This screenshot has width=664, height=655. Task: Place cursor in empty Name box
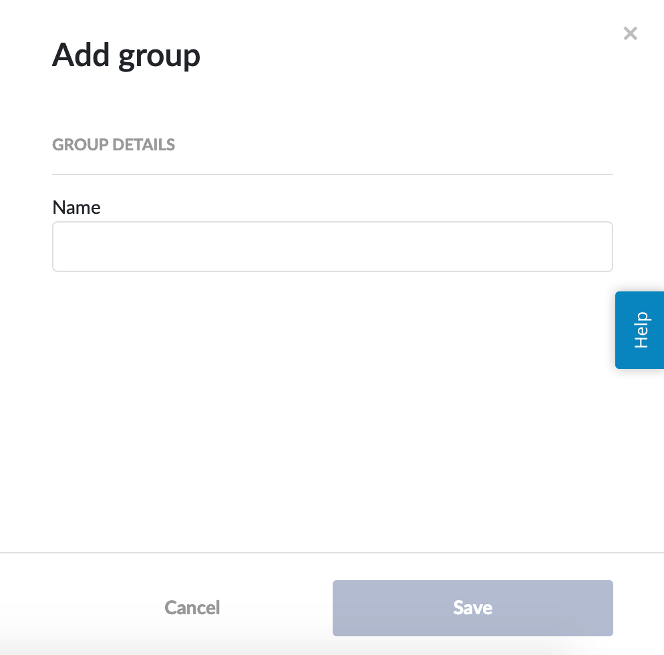(332, 247)
